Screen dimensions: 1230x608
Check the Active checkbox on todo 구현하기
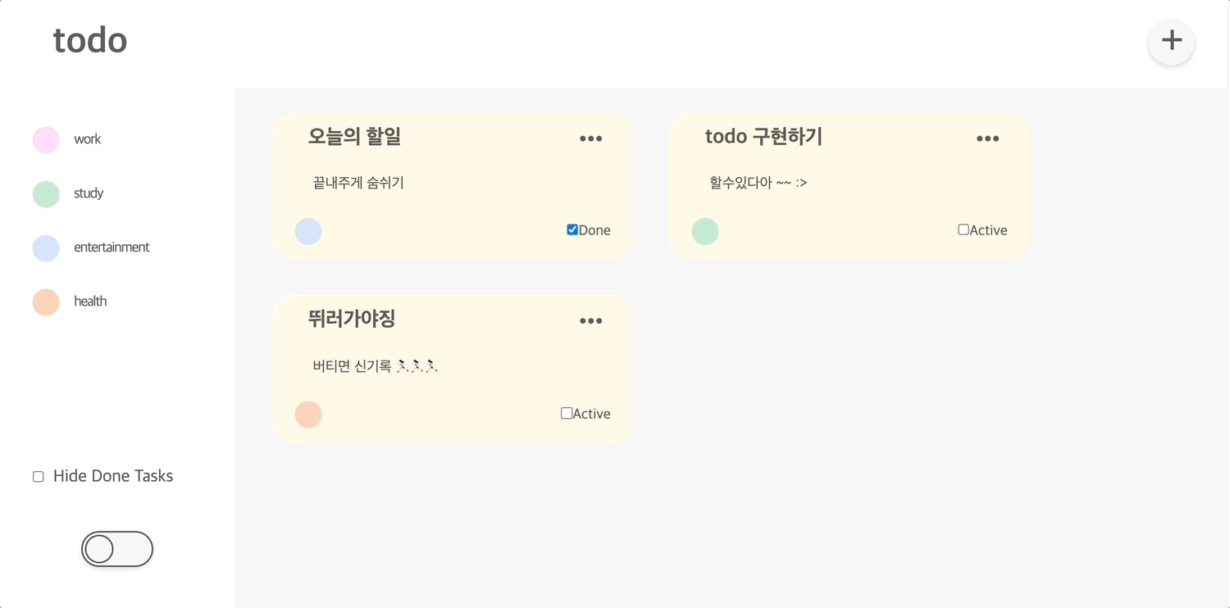(x=963, y=229)
